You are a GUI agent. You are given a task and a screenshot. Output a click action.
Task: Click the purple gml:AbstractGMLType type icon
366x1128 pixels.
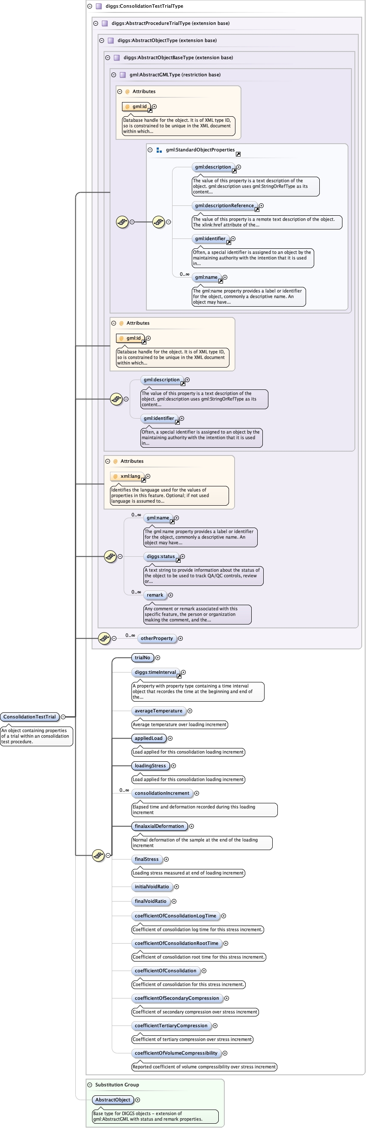[123, 75]
